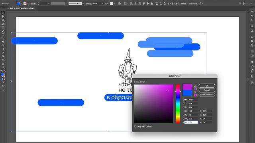Open Arrange Documents icon at top right
The width and height of the screenshot is (255, 143).
pos(240,4)
